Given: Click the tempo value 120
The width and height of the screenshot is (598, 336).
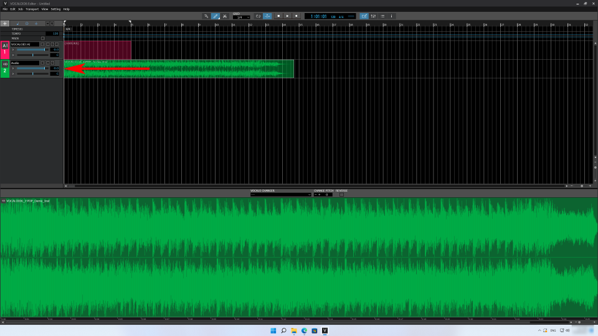Looking at the screenshot, I should [x=55, y=34].
